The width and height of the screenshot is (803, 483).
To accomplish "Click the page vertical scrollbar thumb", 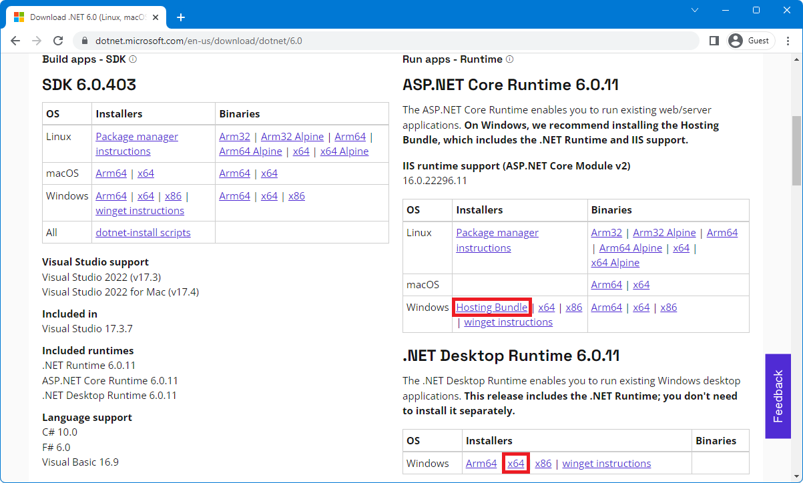I will [796, 151].
